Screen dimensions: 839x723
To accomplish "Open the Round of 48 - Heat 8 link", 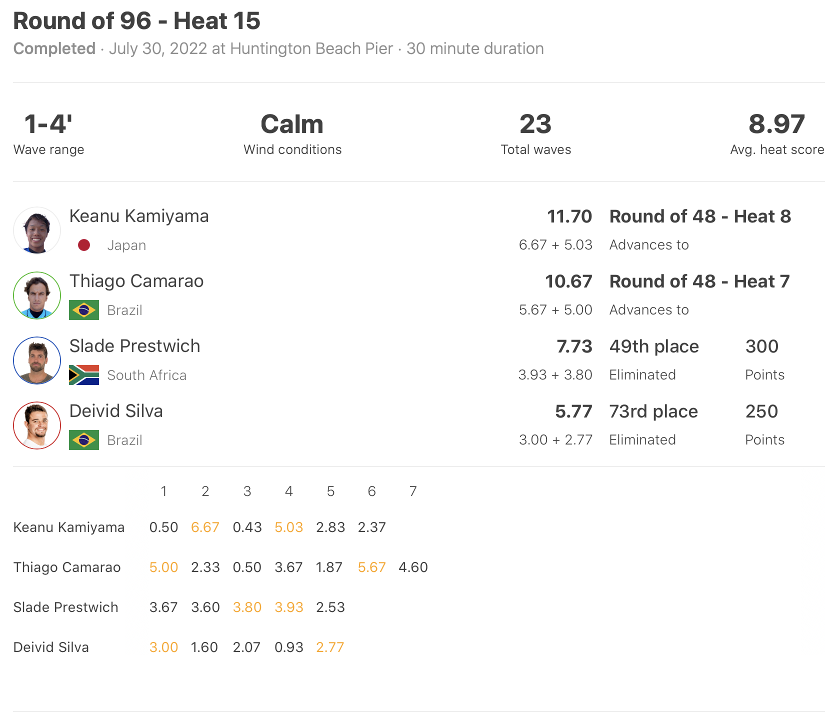I will tap(700, 216).
